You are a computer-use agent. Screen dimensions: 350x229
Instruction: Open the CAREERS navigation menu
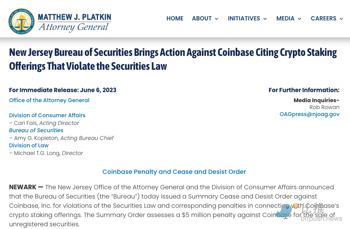pyautogui.click(x=323, y=19)
